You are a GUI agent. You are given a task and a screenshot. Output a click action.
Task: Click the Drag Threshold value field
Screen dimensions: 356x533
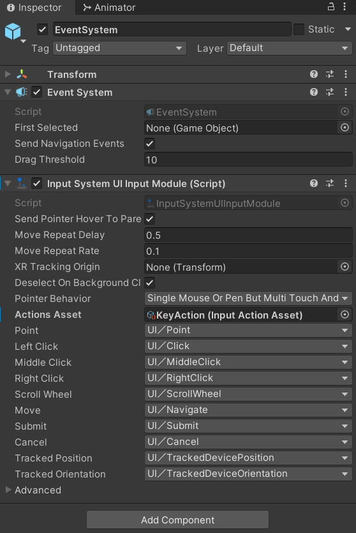point(248,160)
